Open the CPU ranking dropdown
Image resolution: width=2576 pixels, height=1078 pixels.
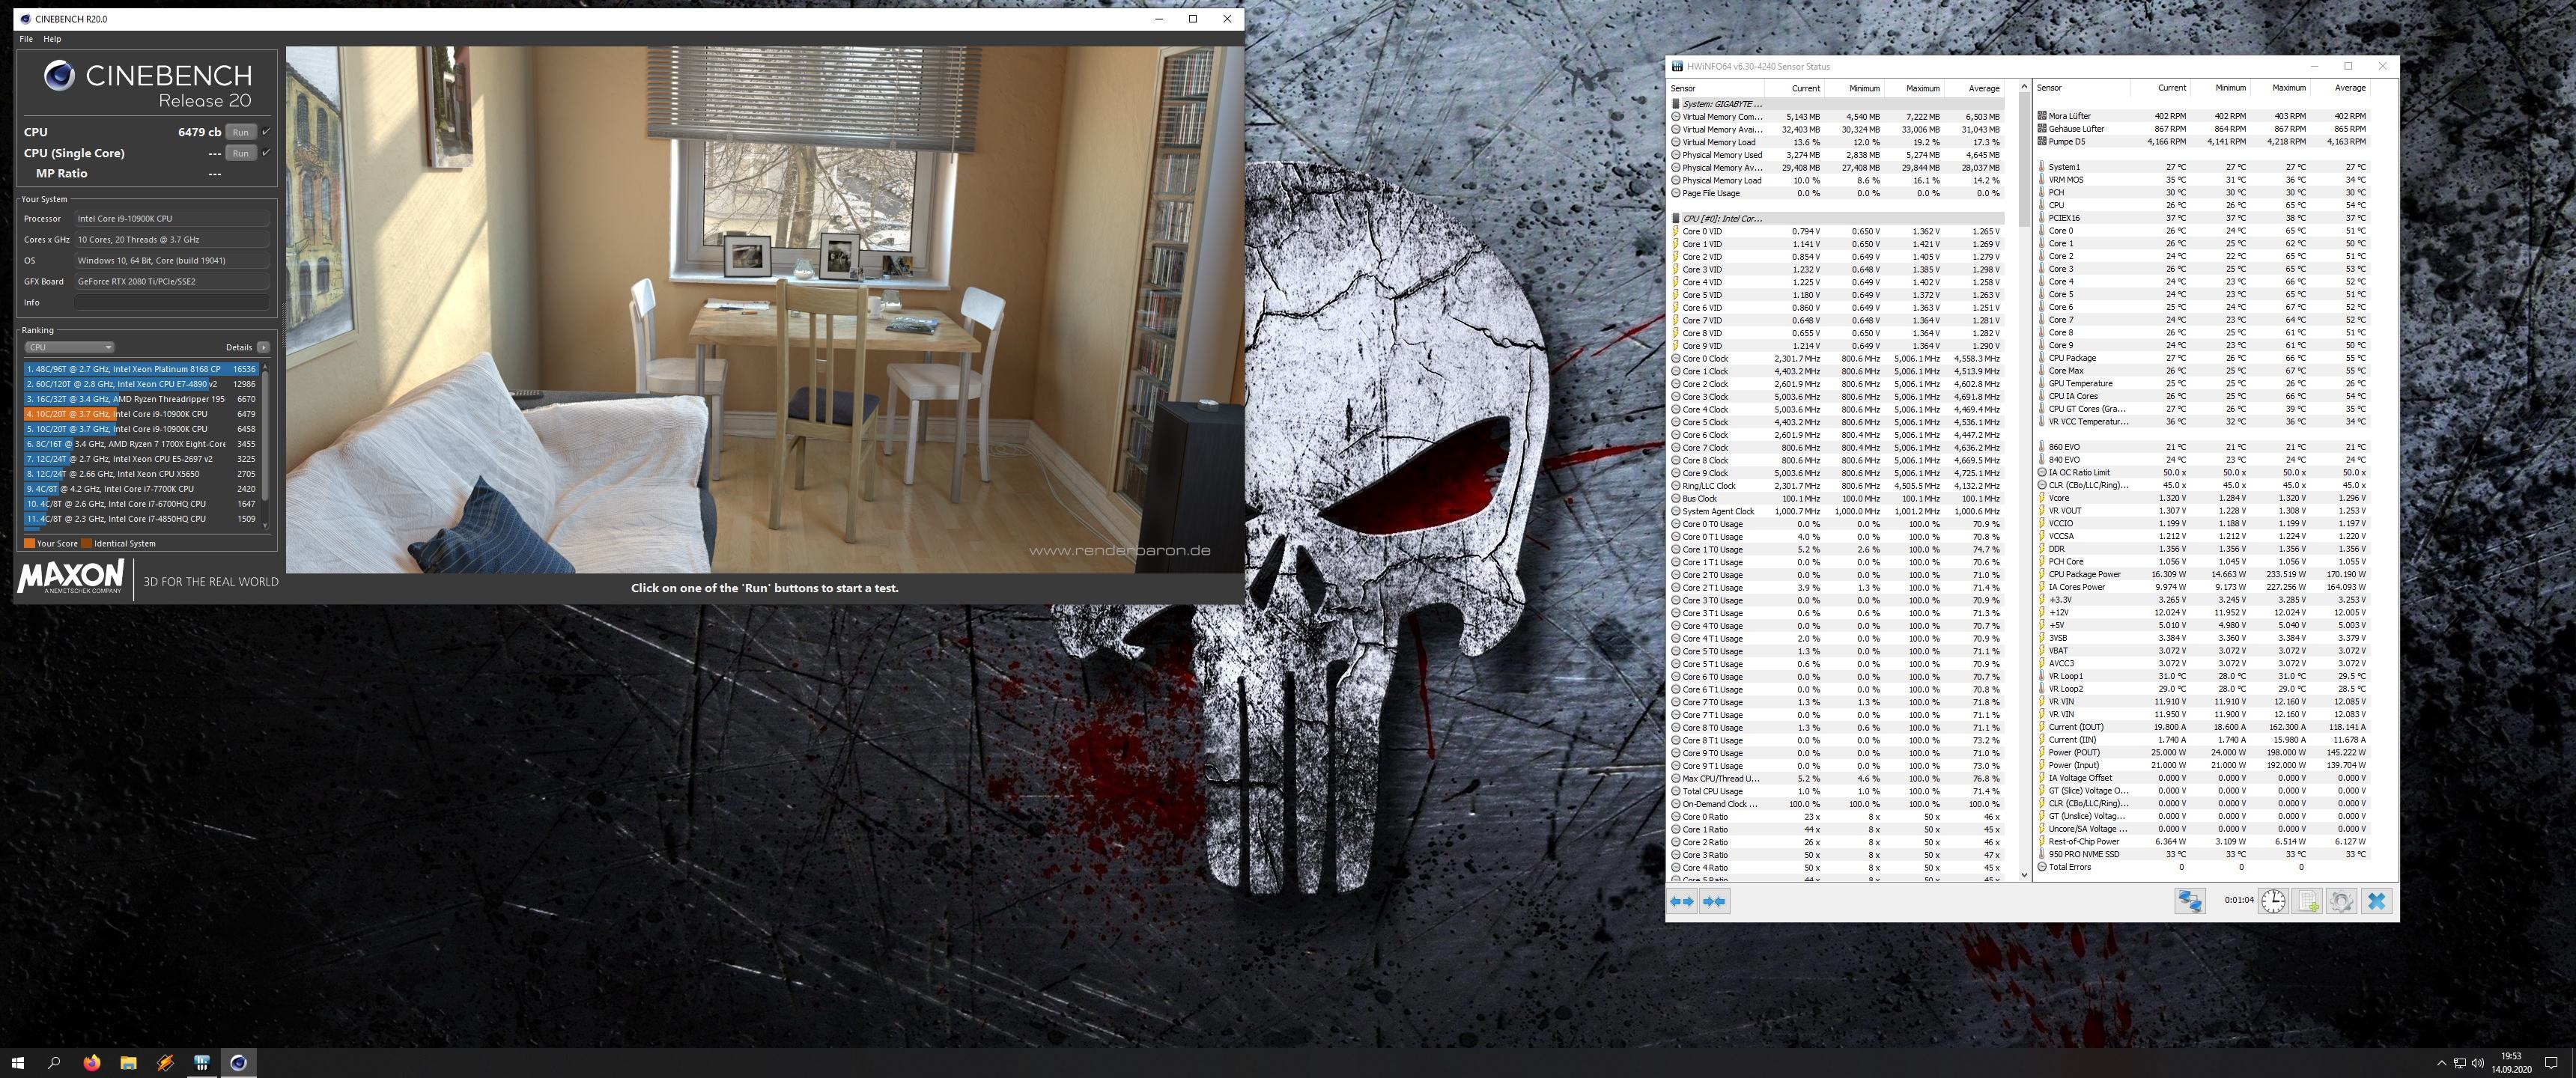[69, 347]
